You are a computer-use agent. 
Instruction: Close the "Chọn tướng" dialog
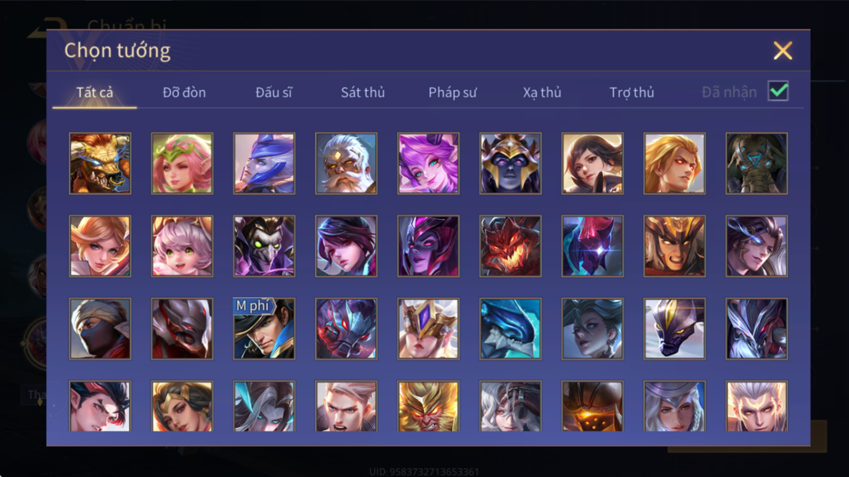coord(783,51)
